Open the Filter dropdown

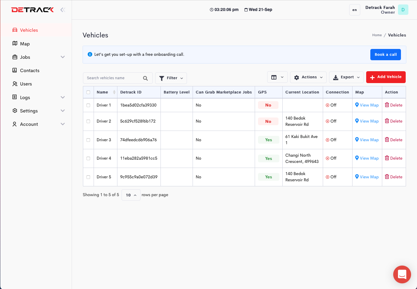[x=171, y=78]
